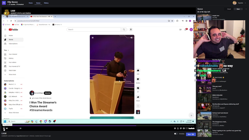Click the Subscribe button on the Short
This screenshot has width=249, height=140.
(47, 93)
